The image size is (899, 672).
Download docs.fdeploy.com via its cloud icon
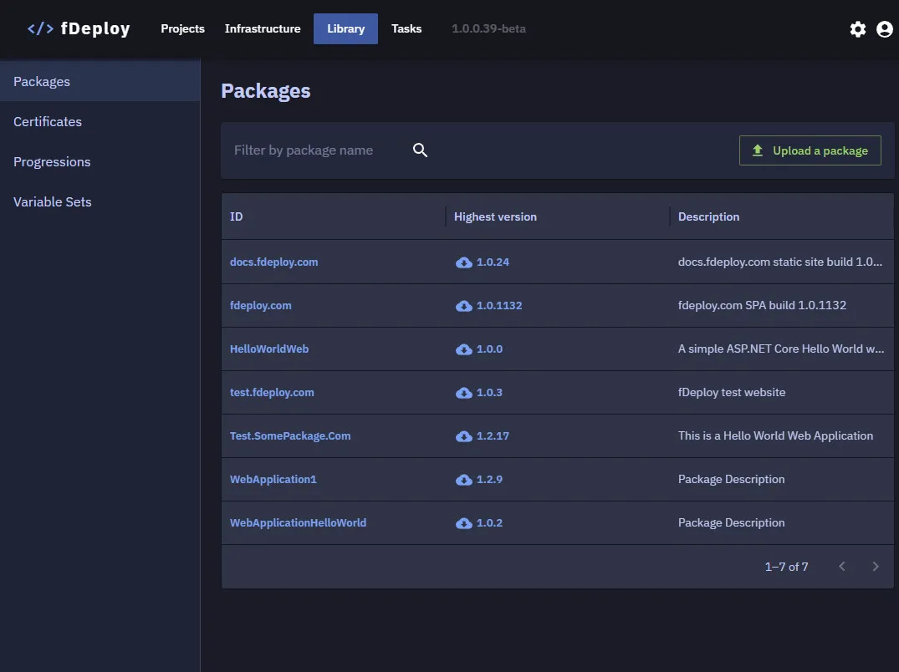pyautogui.click(x=464, y=262)
